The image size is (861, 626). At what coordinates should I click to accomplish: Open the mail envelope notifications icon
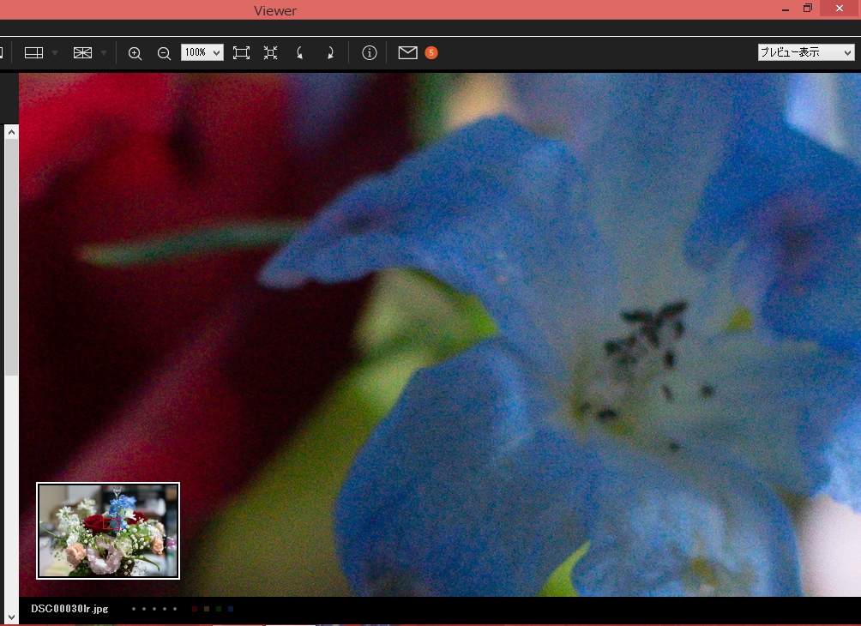coord(407,52)
